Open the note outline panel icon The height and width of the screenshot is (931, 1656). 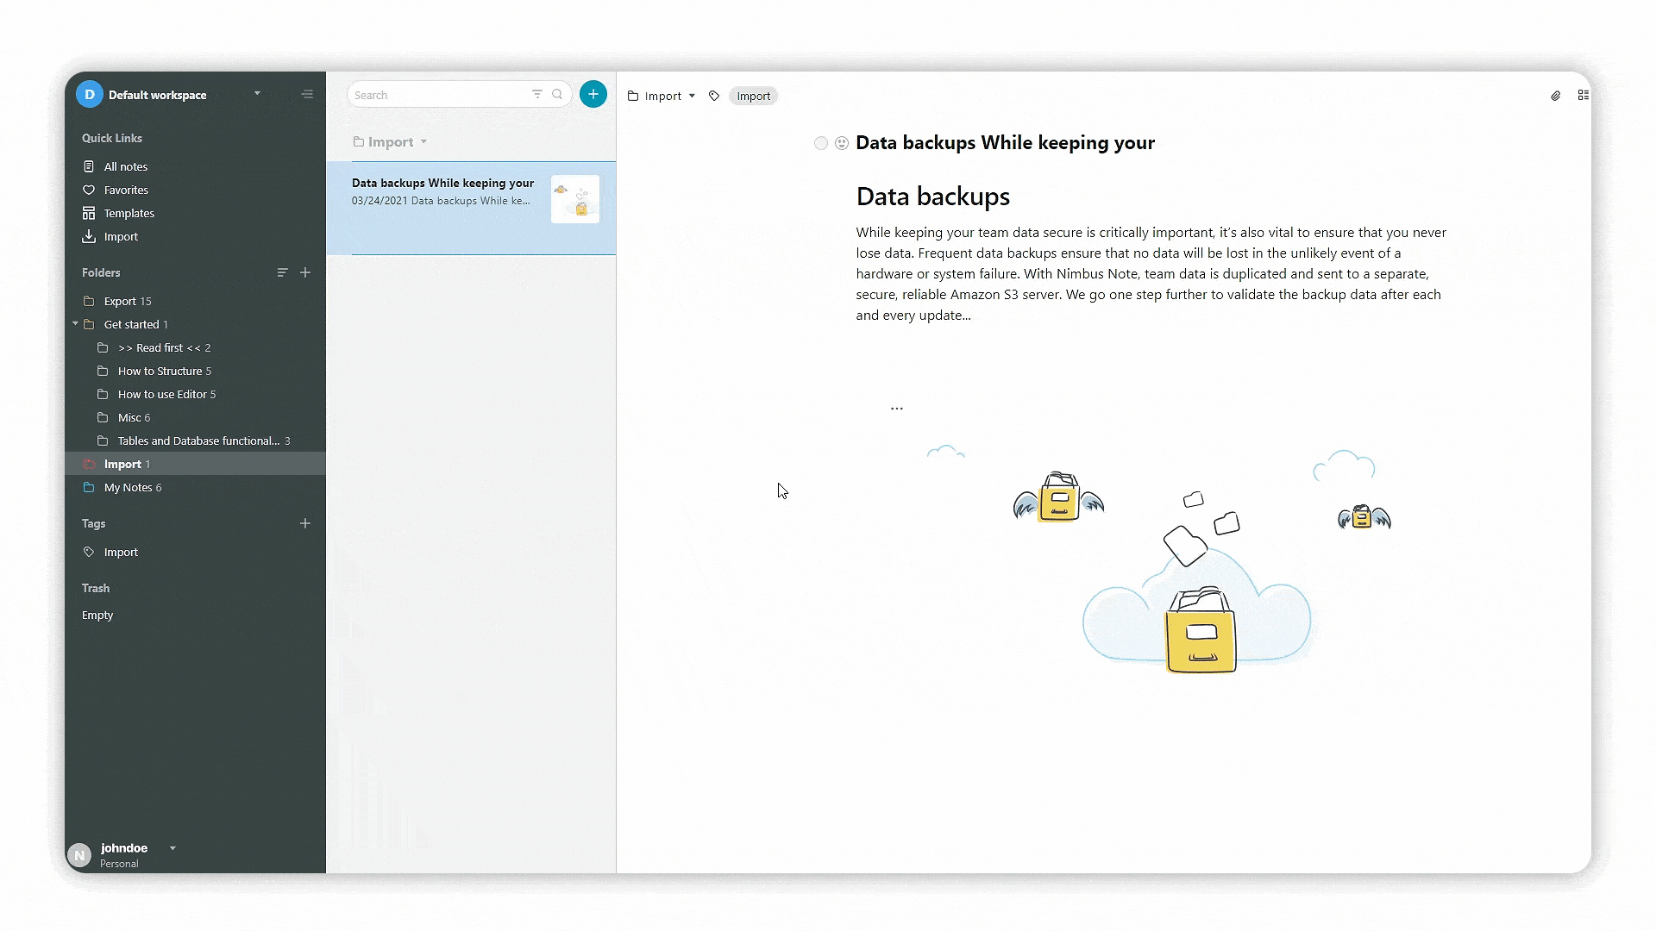point(1584,95)
